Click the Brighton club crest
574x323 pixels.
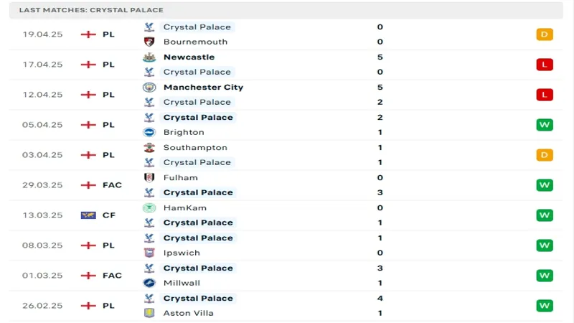pos(149,132)
